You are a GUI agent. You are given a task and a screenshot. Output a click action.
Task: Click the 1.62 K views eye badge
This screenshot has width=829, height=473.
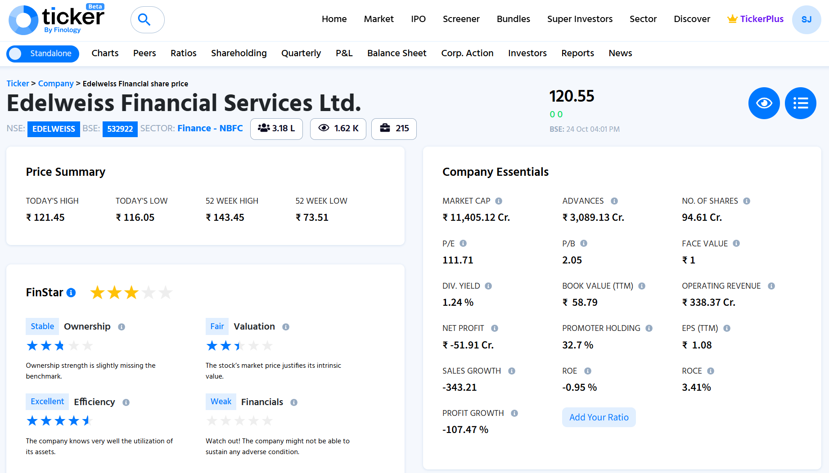pos(338,129)
